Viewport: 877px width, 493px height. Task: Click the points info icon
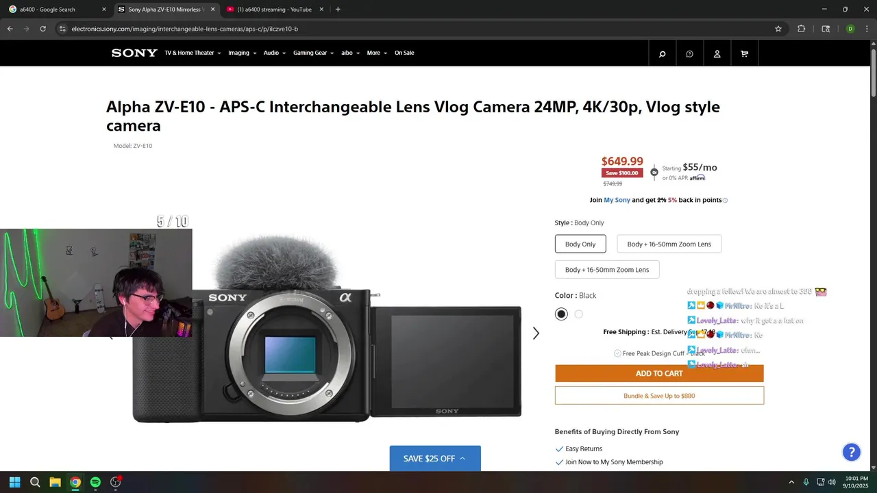pos(726,201)
